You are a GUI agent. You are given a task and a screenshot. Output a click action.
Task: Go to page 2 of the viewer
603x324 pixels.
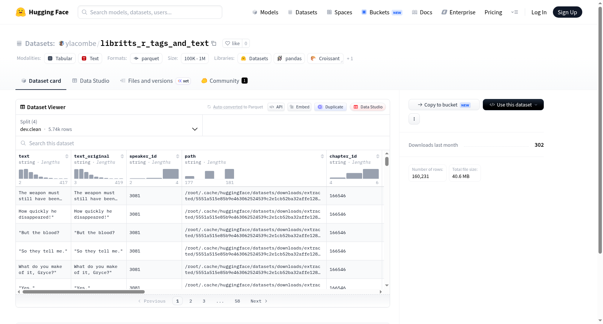pos(191,301)
